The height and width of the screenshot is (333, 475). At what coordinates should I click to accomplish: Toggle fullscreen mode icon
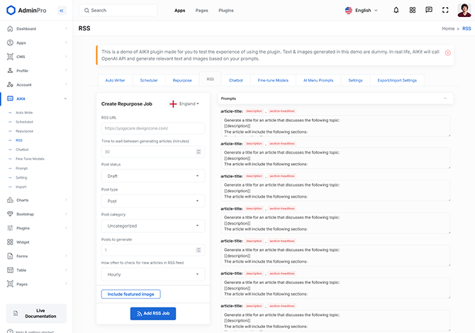click(x=445, y=11)
